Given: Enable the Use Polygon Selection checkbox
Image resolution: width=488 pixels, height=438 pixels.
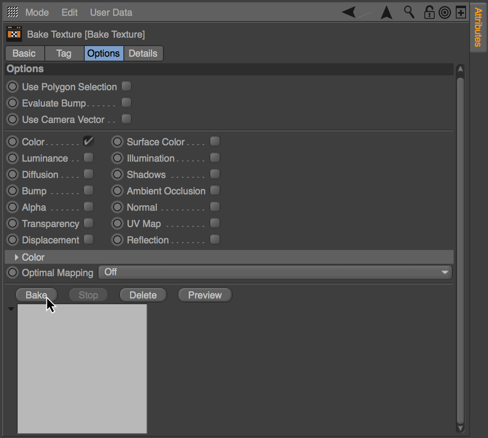Looking at the screenshot, I should pos(126,86).
